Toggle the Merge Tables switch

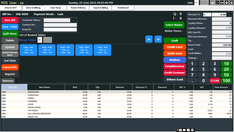[40, 40]
